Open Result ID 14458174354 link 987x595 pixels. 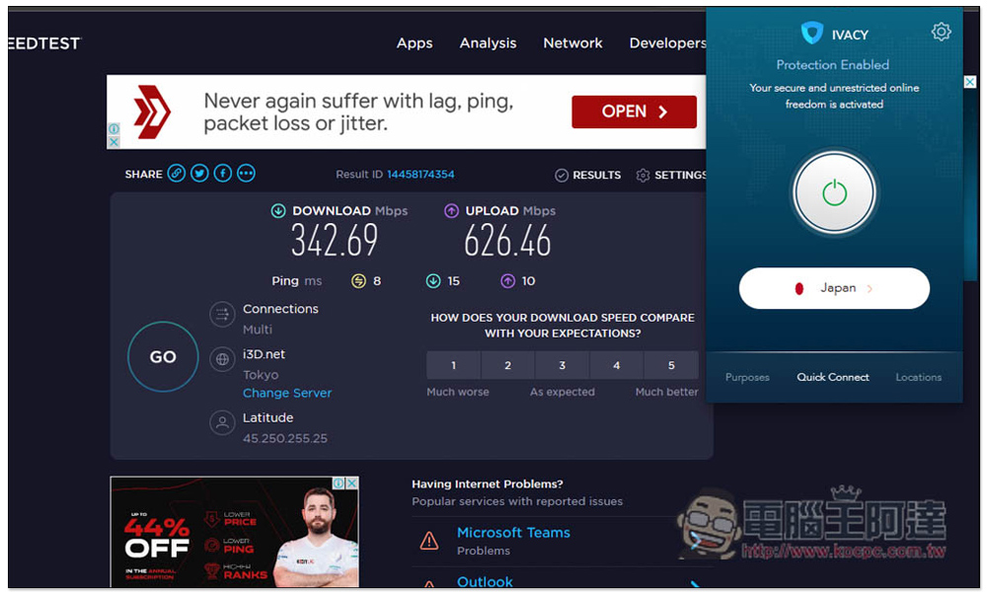[x=420, y=175]
